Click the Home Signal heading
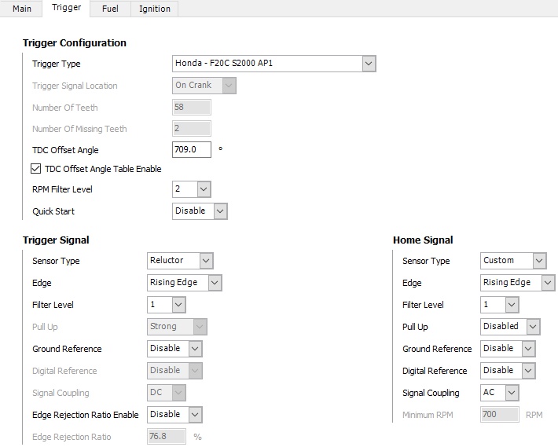The width and height of the screenshot is (558, 447). coord(423,240)
